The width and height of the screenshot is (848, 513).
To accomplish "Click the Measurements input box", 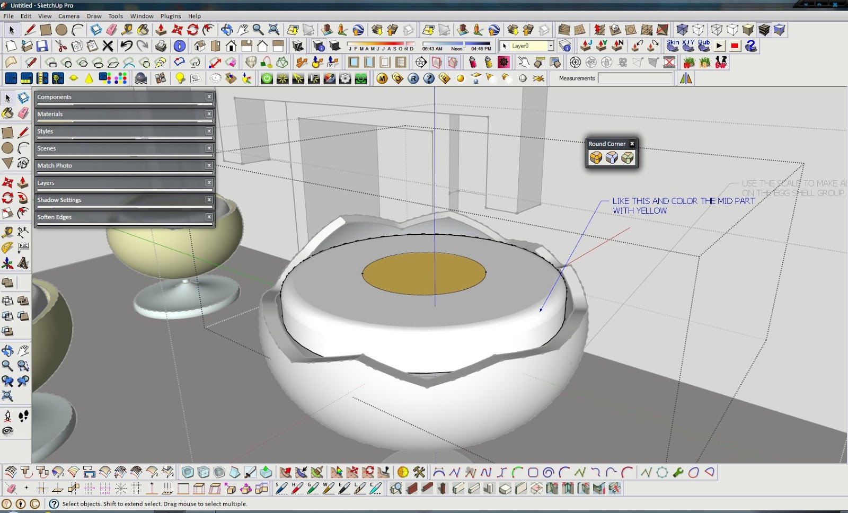I will (x=635, y=78).
